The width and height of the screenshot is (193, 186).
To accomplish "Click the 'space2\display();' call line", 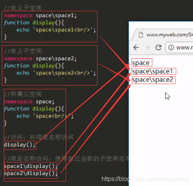I will point(31,174).
